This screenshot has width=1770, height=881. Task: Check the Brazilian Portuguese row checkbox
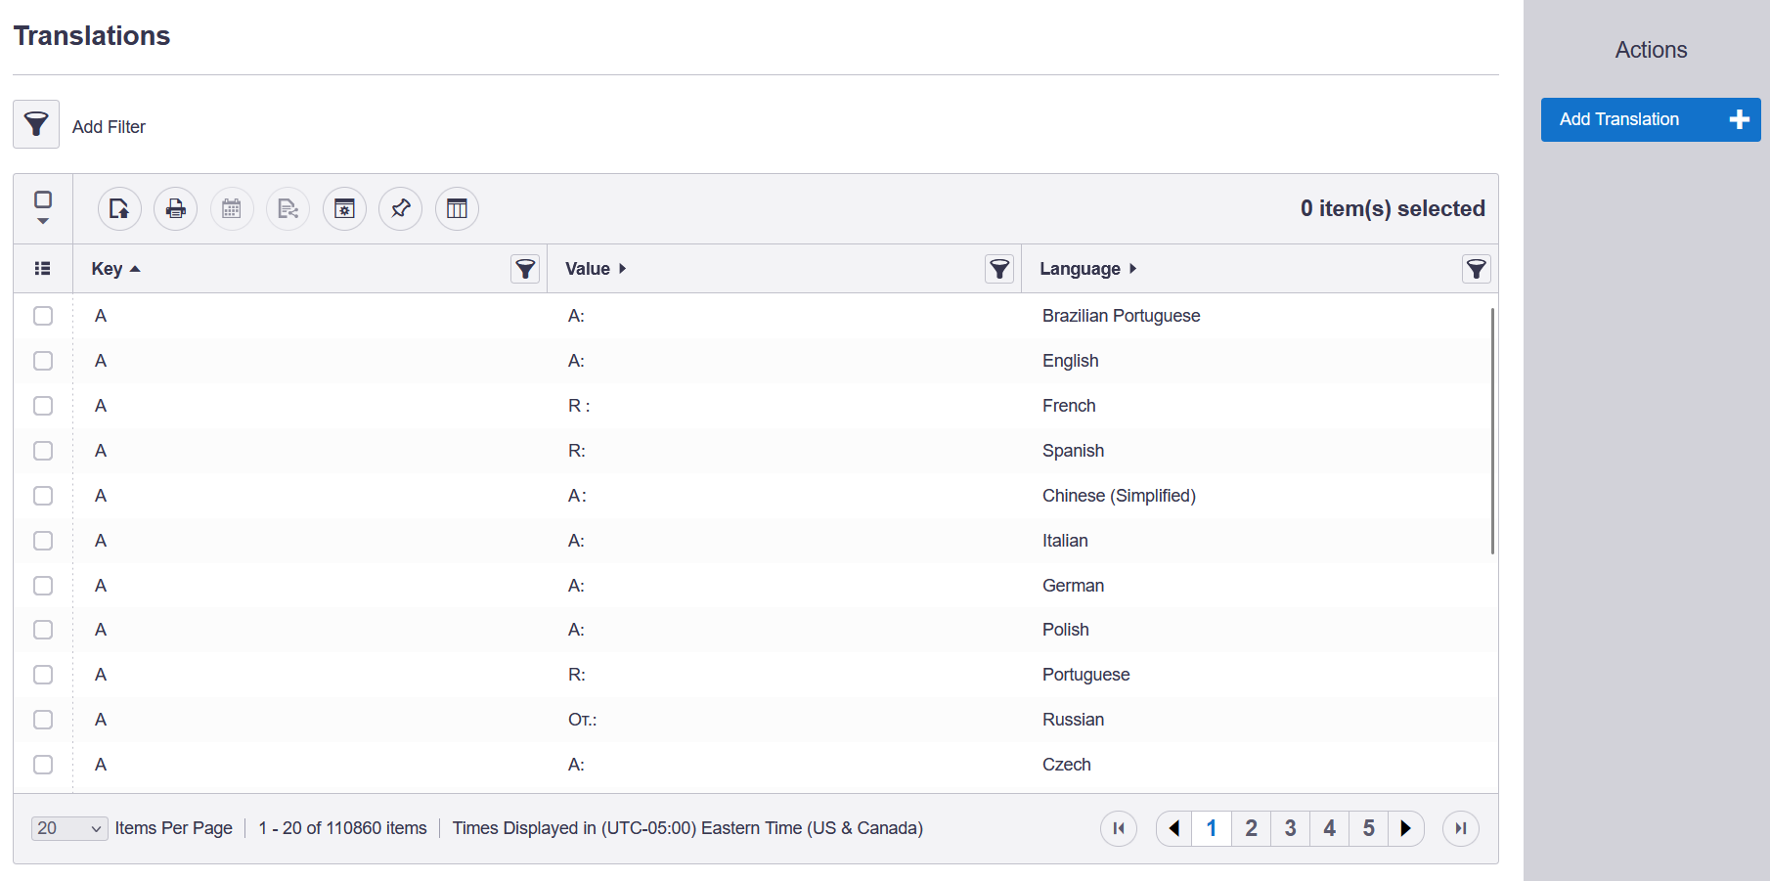pyautogui.click(x=43, y=316)
